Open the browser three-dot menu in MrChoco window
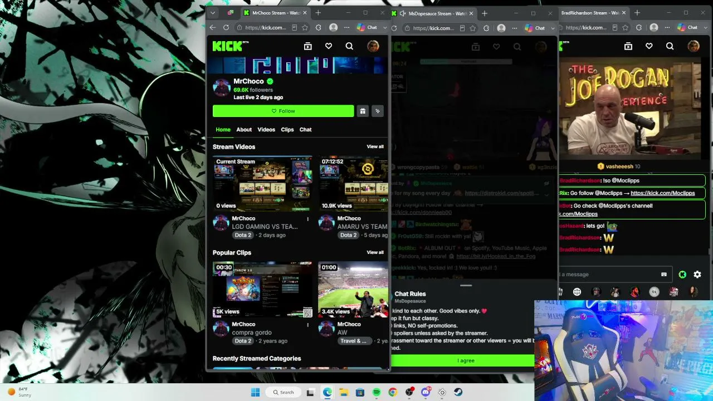The image size is (713, 401). (x=346, y=27)
